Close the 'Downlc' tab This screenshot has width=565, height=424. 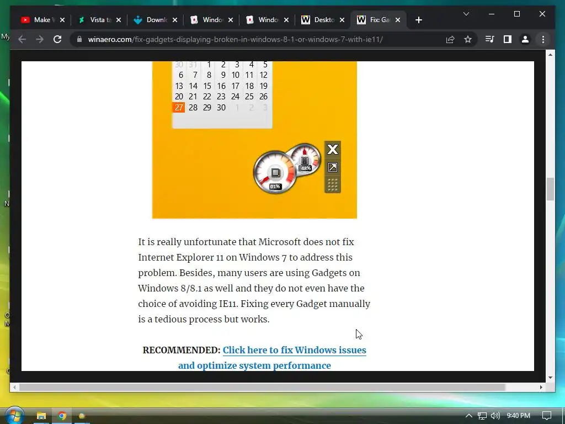(x=175, y=20)
